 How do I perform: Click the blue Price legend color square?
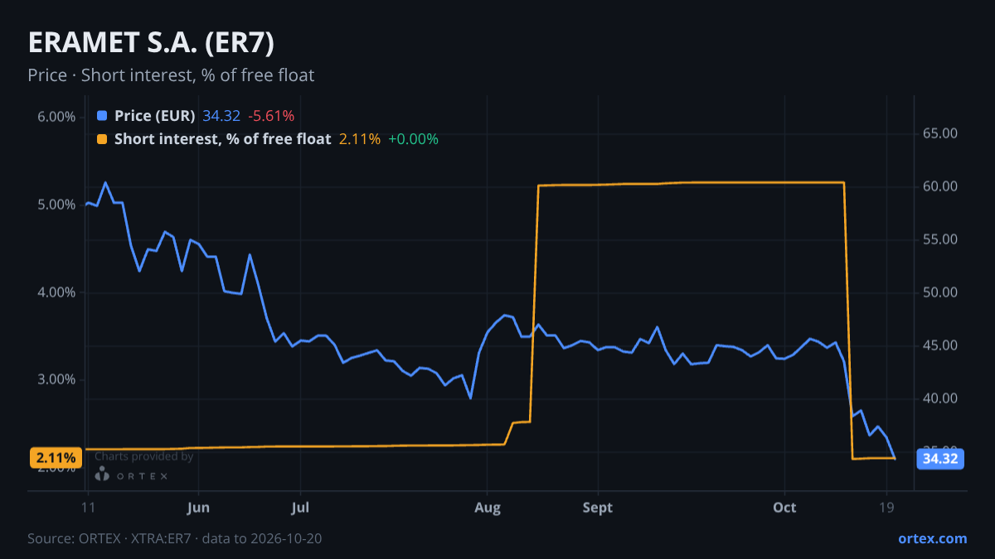click(102, 116)
